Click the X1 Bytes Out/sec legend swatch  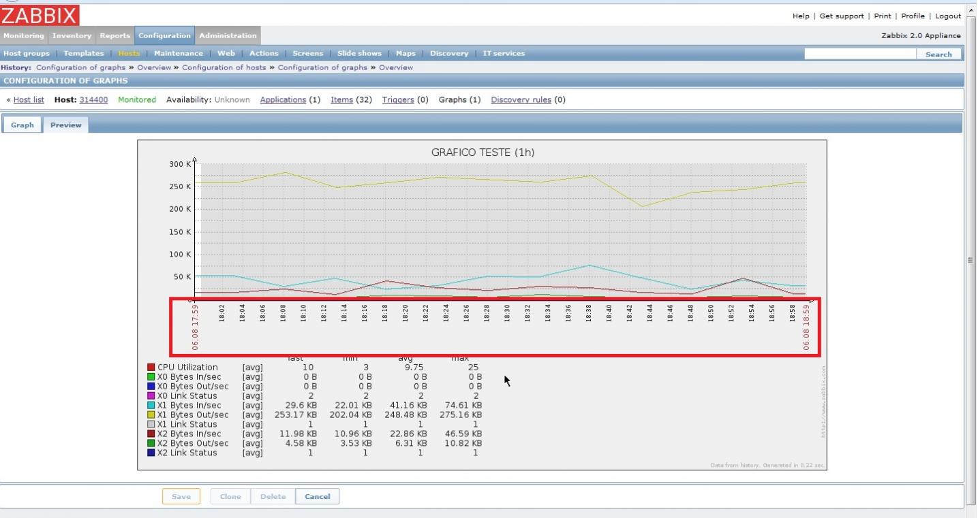[x=151, y=415]
